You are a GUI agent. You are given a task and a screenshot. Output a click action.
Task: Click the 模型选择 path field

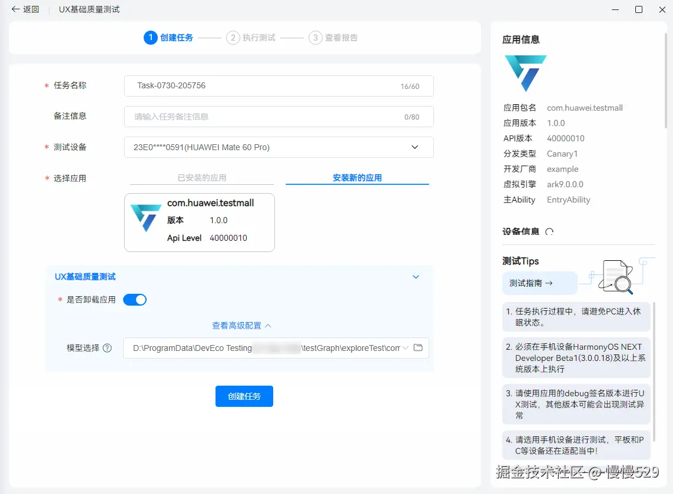pyautogui.click(x=276, y=348)
